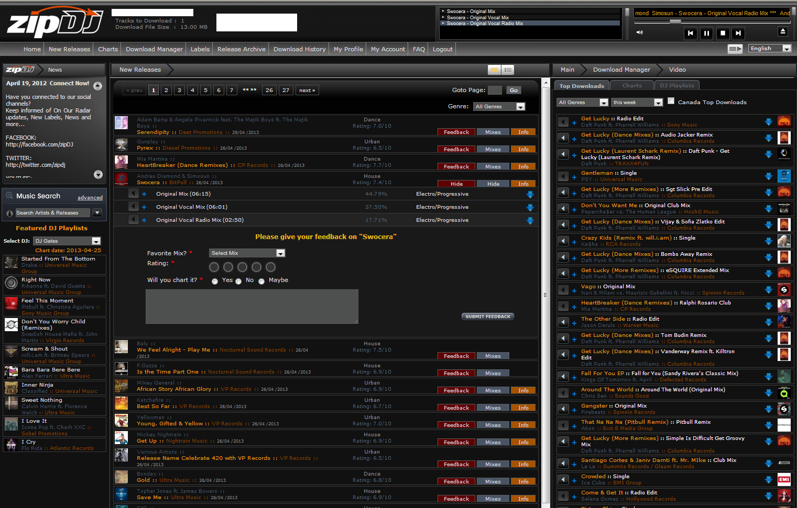Skip to next track in player

click(738, 33)
